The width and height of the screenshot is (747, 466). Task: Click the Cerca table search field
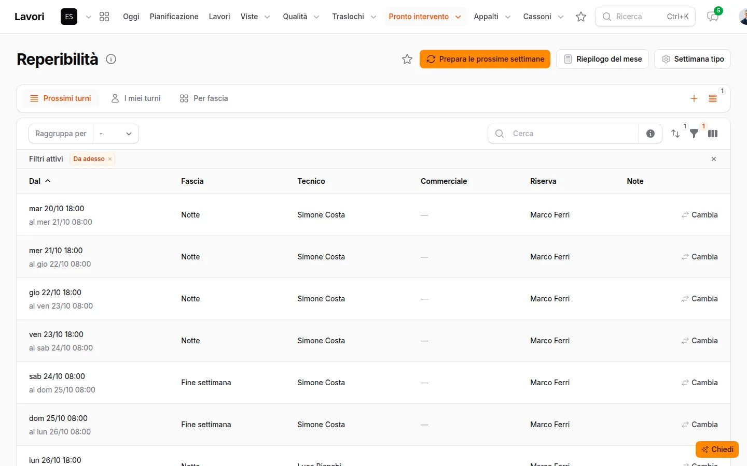[x=563, y=134]
